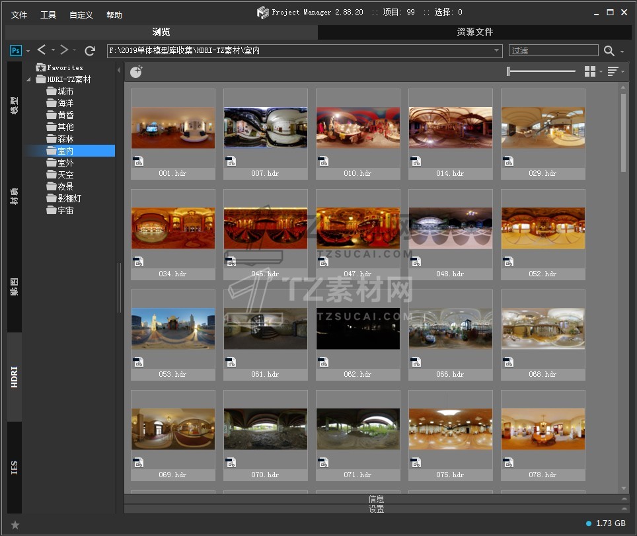Collapse the folder tree panel with the arrow
This screenshot has height=536, width=637.
[x=119, y=70]
